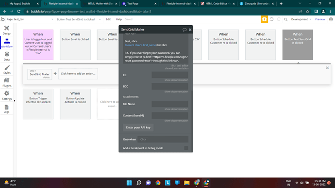Select the Step 1 SendGrid Mailer action
Viewport: 335px width, 188px height.
point(39,74)
